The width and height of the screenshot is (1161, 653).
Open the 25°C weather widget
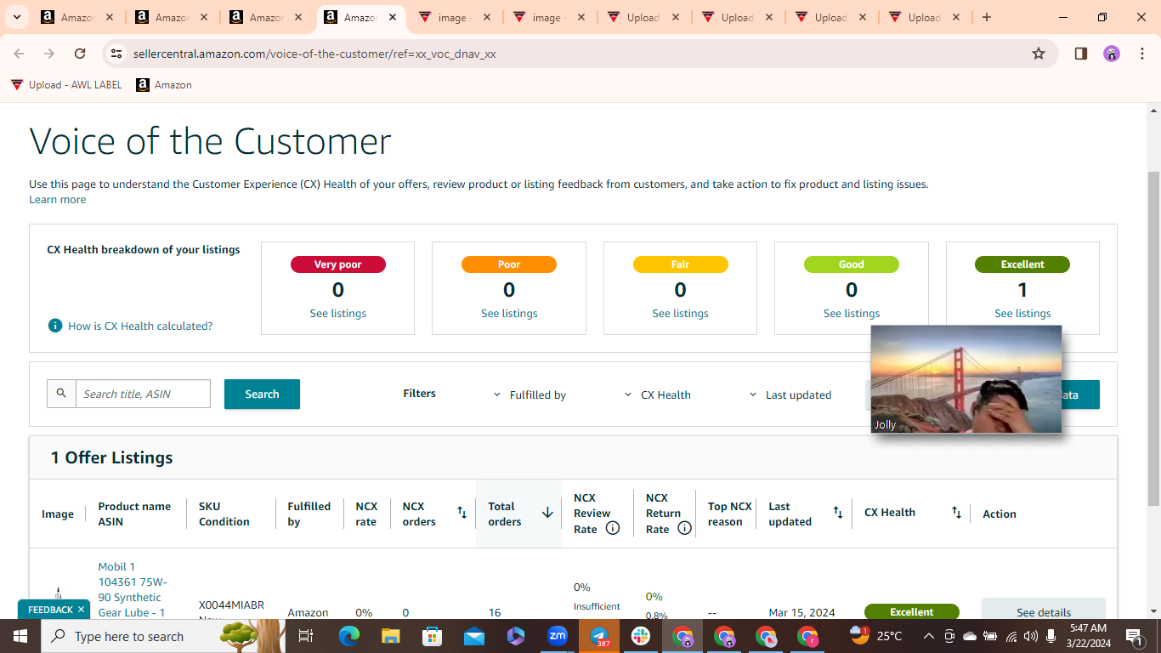[x=875, y=636]
